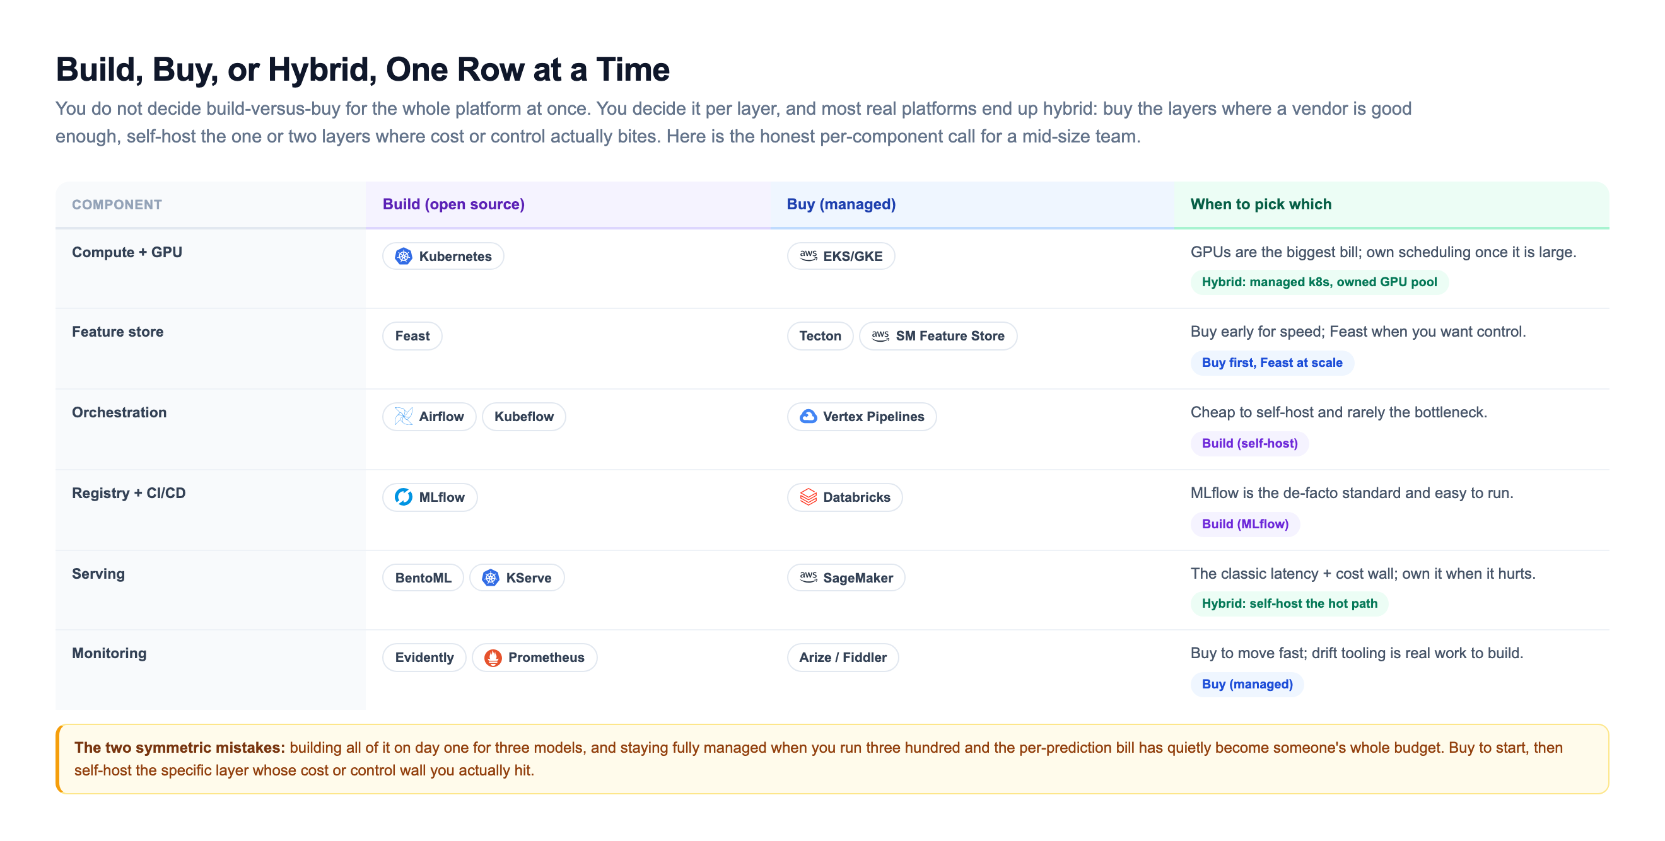Select the Feast chip
1665x841 pixels.
412,336
